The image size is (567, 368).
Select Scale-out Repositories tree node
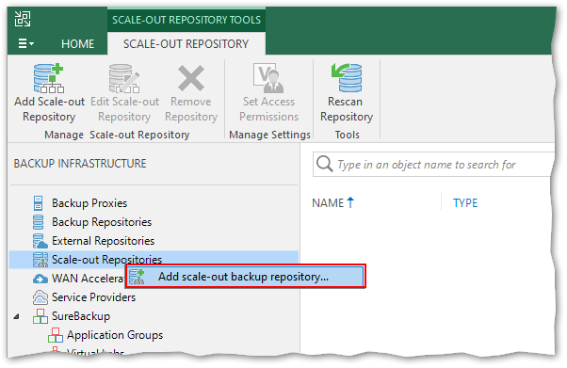[106, 260]
